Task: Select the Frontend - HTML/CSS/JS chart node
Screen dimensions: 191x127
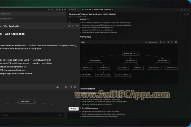Action: 130,53
